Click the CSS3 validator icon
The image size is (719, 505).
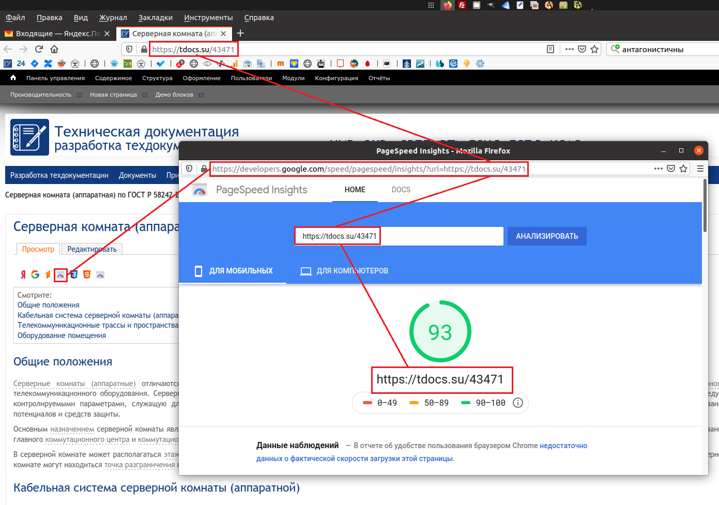(x=74, y=274)
